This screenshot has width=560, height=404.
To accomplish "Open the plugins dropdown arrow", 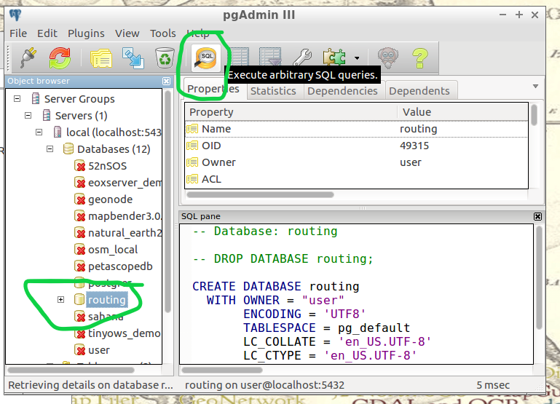I will tap(357, 58).
